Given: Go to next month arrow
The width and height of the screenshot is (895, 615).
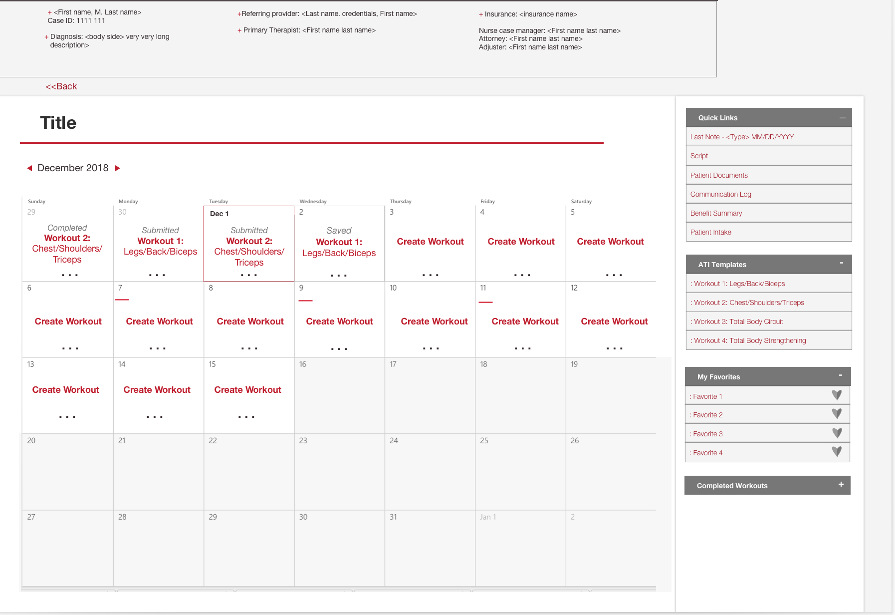Looking at the screenshot, I should click(118, 168).
